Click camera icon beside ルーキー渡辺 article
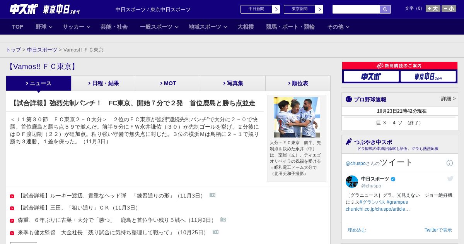This screenshot has height=244, width=464. click(213, 195)
